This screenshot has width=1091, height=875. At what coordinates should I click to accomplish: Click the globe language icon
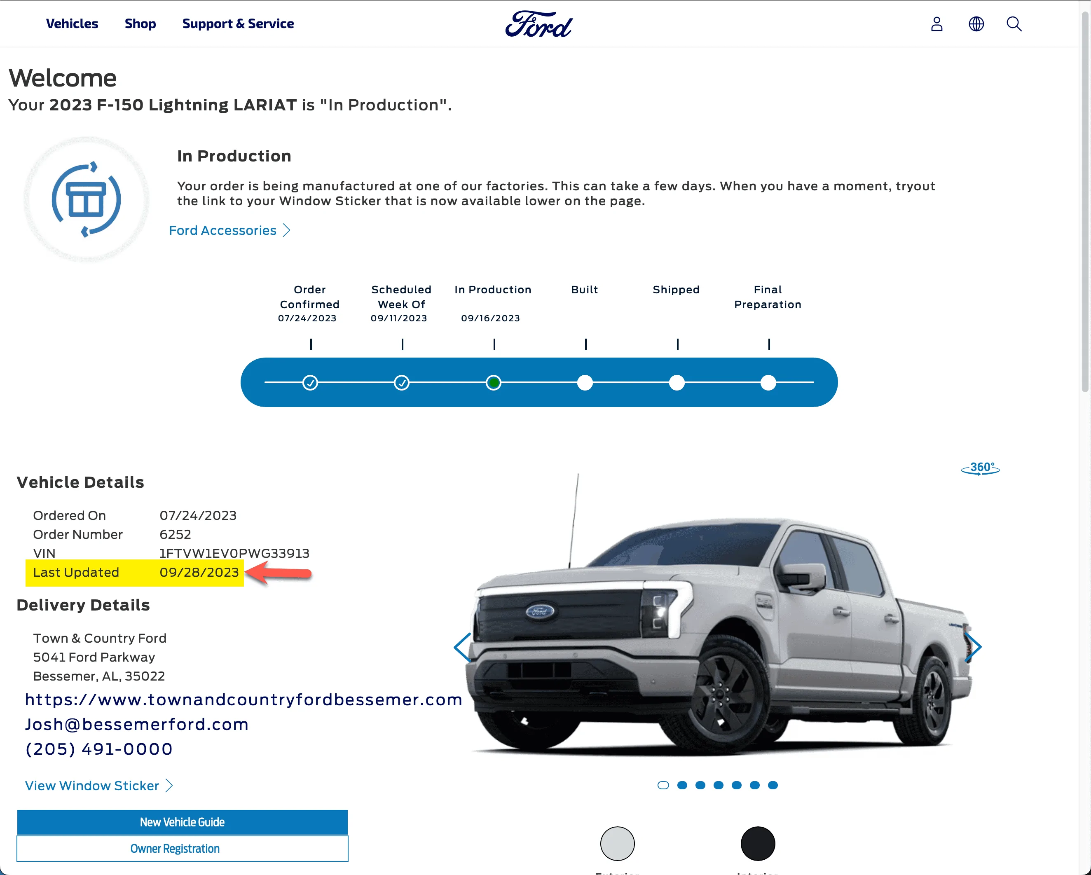pyautogui.click(x=976, y=24)
